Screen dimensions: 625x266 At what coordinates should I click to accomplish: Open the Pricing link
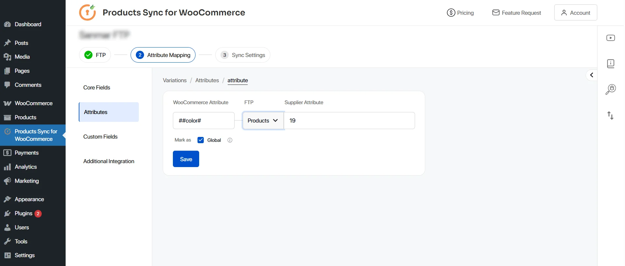coord(460,13)
